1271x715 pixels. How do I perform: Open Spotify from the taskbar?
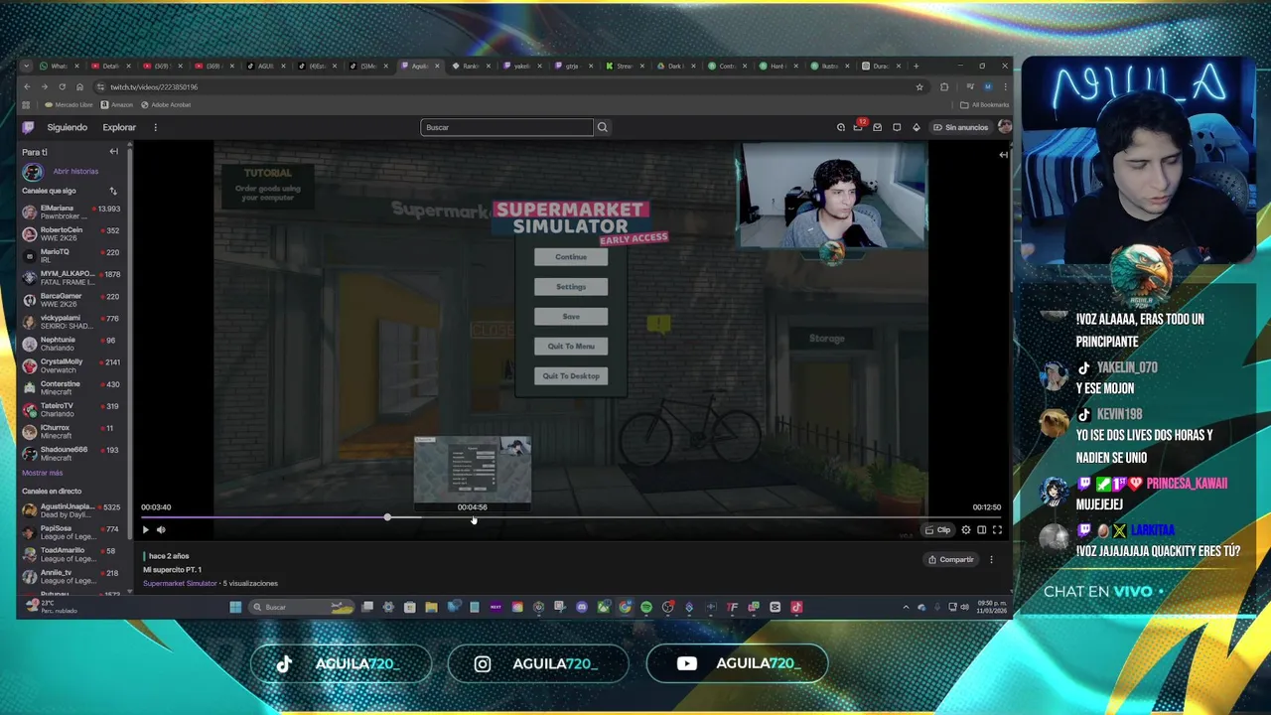pos(646,607)
